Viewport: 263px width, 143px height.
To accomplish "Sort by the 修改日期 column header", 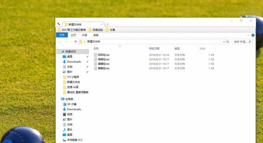I will click(x=154, y=49).
